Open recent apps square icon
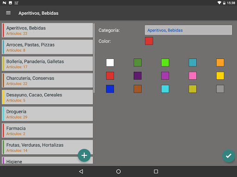237x177 pixels. (x=156, y=171)
